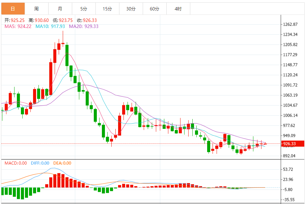Click the 开:925.25 open price value
The height and width of the screenshot is (204, 306).
click(15, 20)
